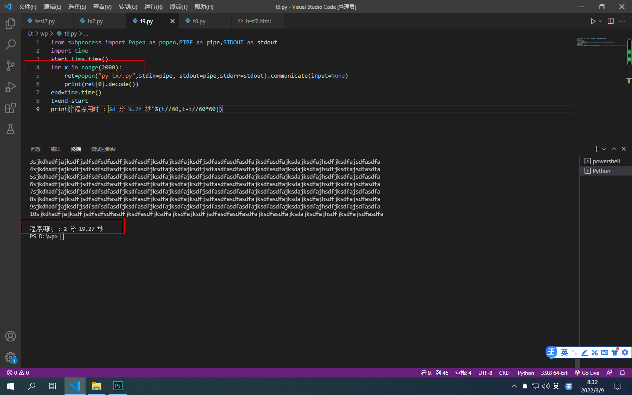Change line ending via CRLF
The image size is (632, 395).
(x=505, y=373)
